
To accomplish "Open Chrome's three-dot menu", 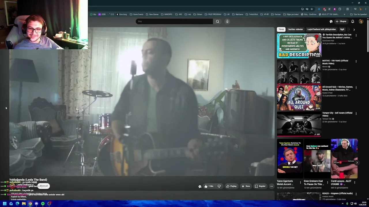I will [x=366, y=9].
